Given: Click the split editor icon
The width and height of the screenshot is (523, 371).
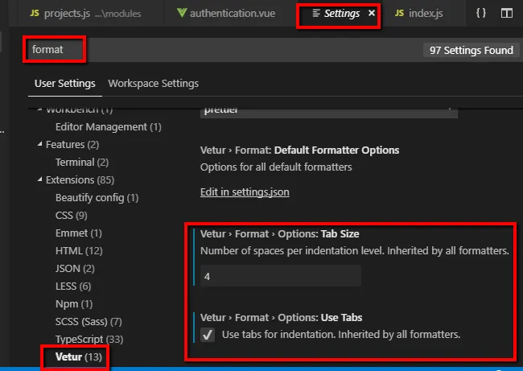Looking at the screenshot, I should click(506, 14).
